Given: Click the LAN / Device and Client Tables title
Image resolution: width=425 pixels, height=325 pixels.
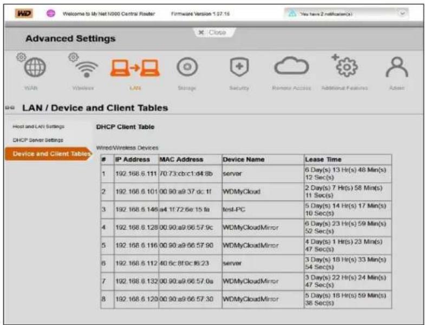Looking at the screenshot, I should tap(95, 108).
